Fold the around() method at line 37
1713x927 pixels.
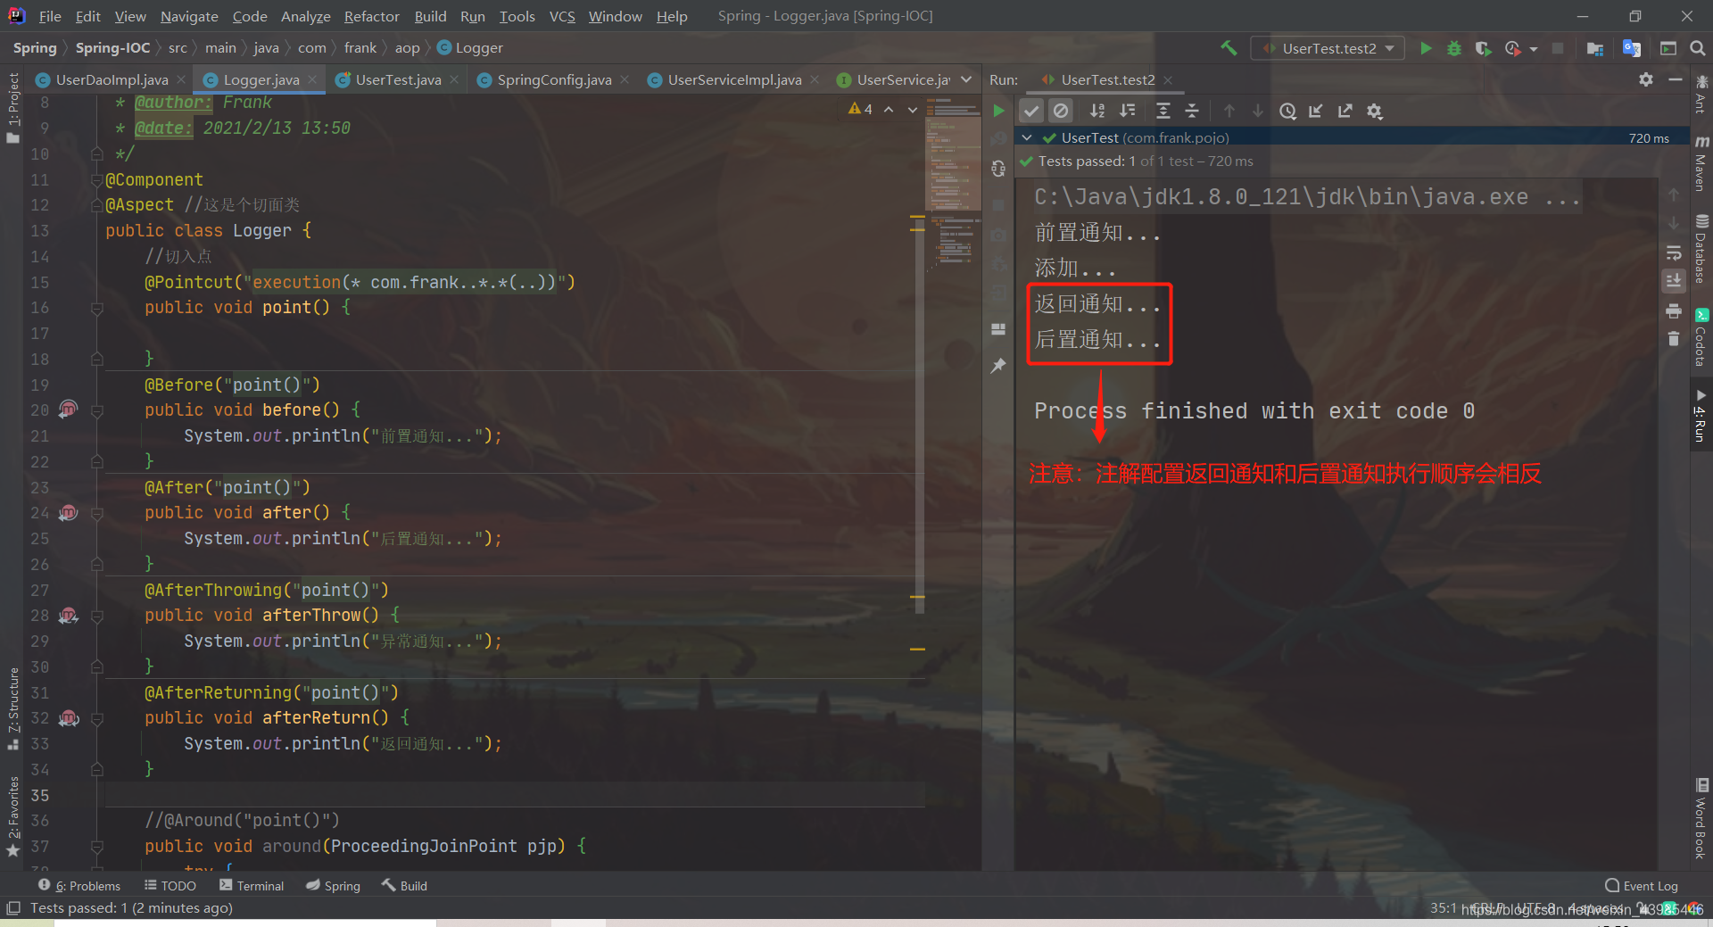(x=97, y=847)
